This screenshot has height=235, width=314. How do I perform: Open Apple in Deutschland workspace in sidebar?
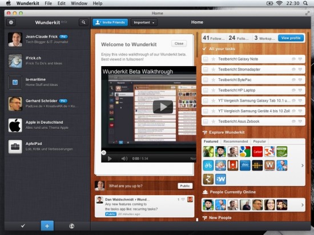coord(47,125)
